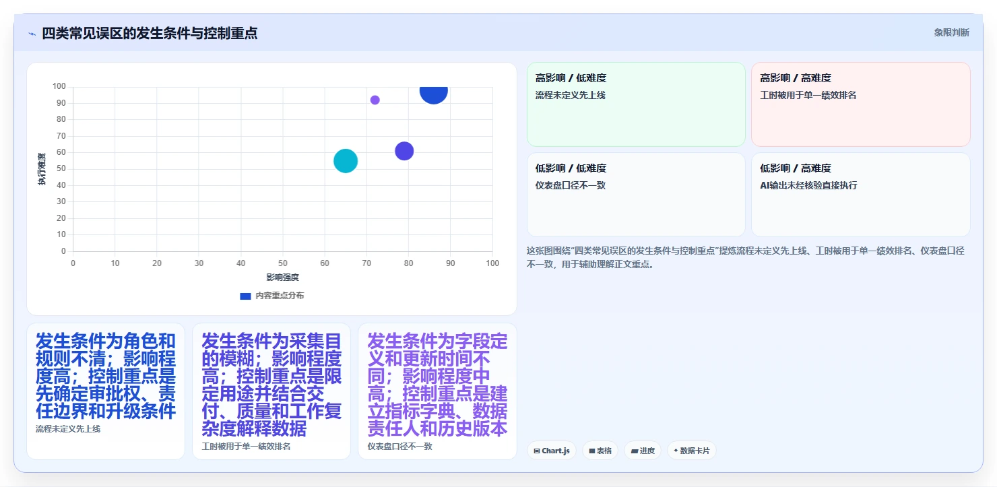The image size is (997, 487).
Task: Open the 高影响 / 高难度 quadrant card
Action: (x=861, y=104)
